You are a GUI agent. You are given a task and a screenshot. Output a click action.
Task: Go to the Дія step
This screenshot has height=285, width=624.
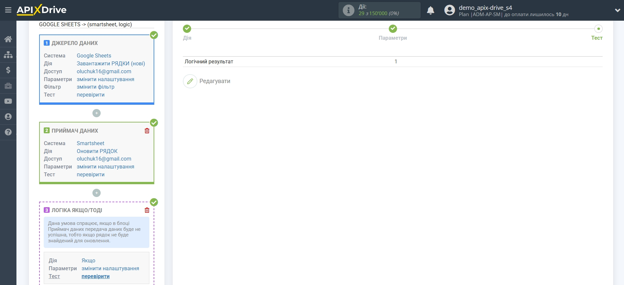(187, 38)
